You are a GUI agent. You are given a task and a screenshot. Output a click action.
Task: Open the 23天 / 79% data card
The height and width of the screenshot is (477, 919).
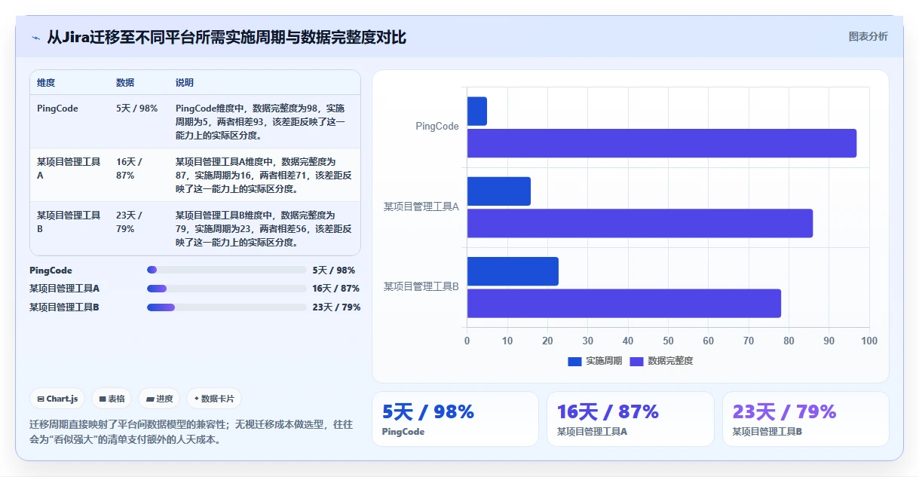(x=805, y=419)
